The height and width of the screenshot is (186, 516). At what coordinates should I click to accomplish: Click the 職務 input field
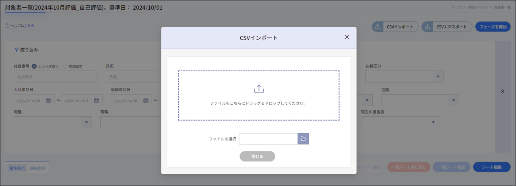click(x=131, y=122)
